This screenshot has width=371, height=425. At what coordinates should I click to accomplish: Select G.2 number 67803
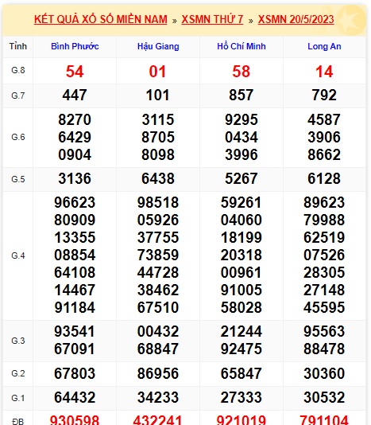tap(75, 373)
